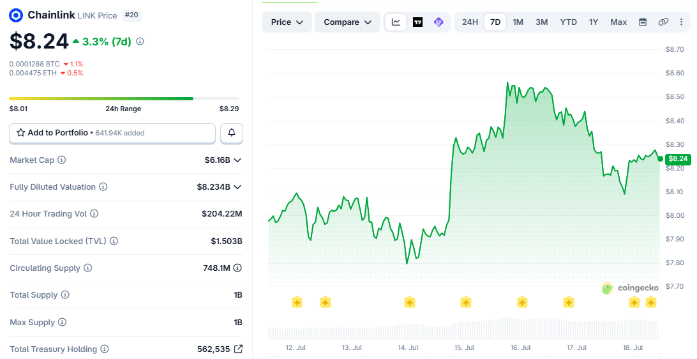Select the 7D time range
697x359 pixels.
click(495, 22)
